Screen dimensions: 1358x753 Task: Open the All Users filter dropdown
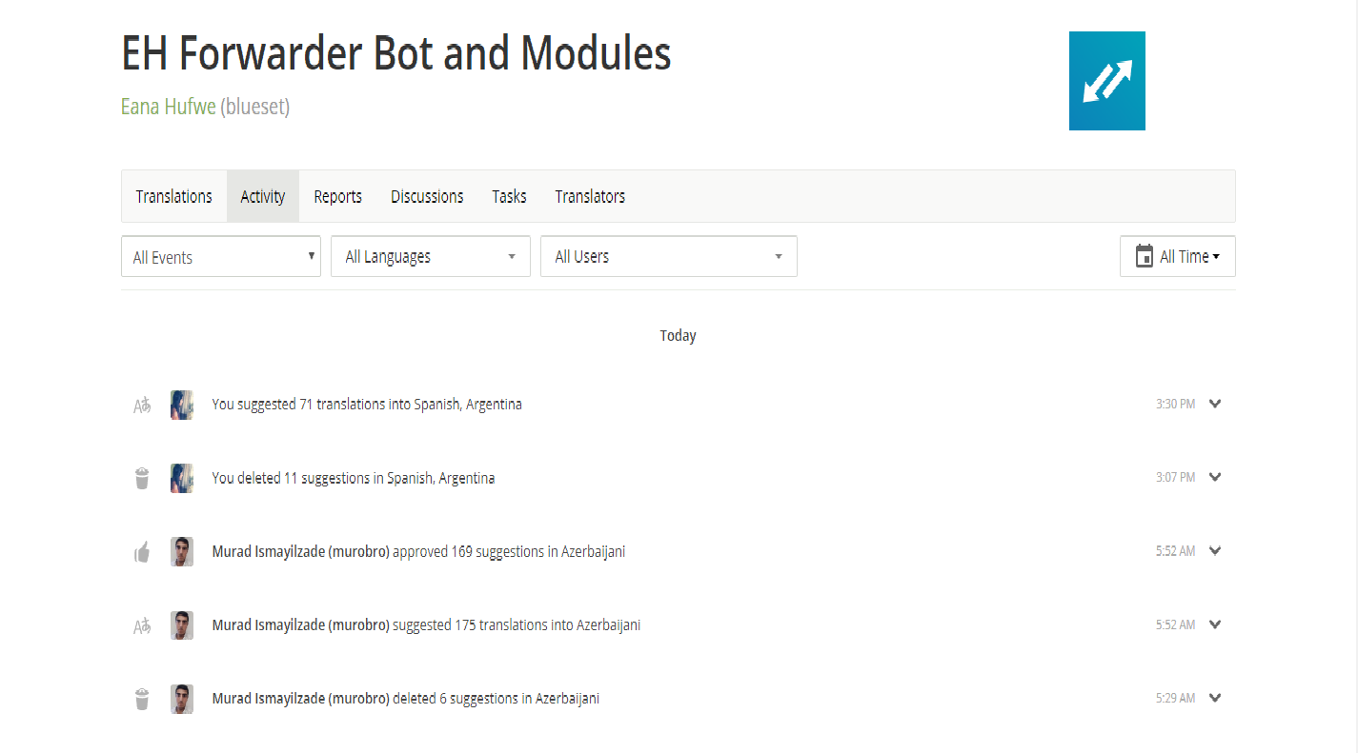[669, 257]
